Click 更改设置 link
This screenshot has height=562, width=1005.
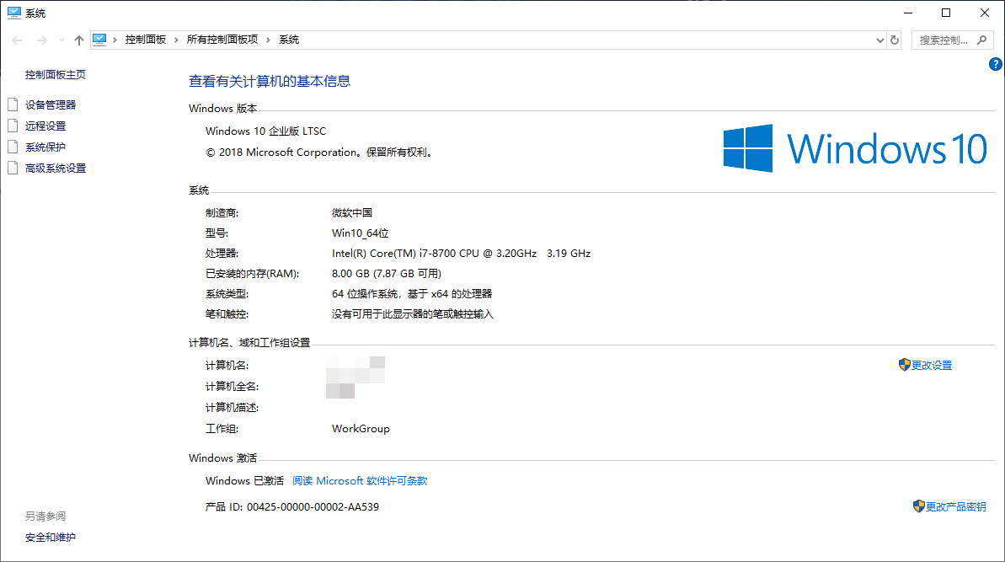coord(932,366)
